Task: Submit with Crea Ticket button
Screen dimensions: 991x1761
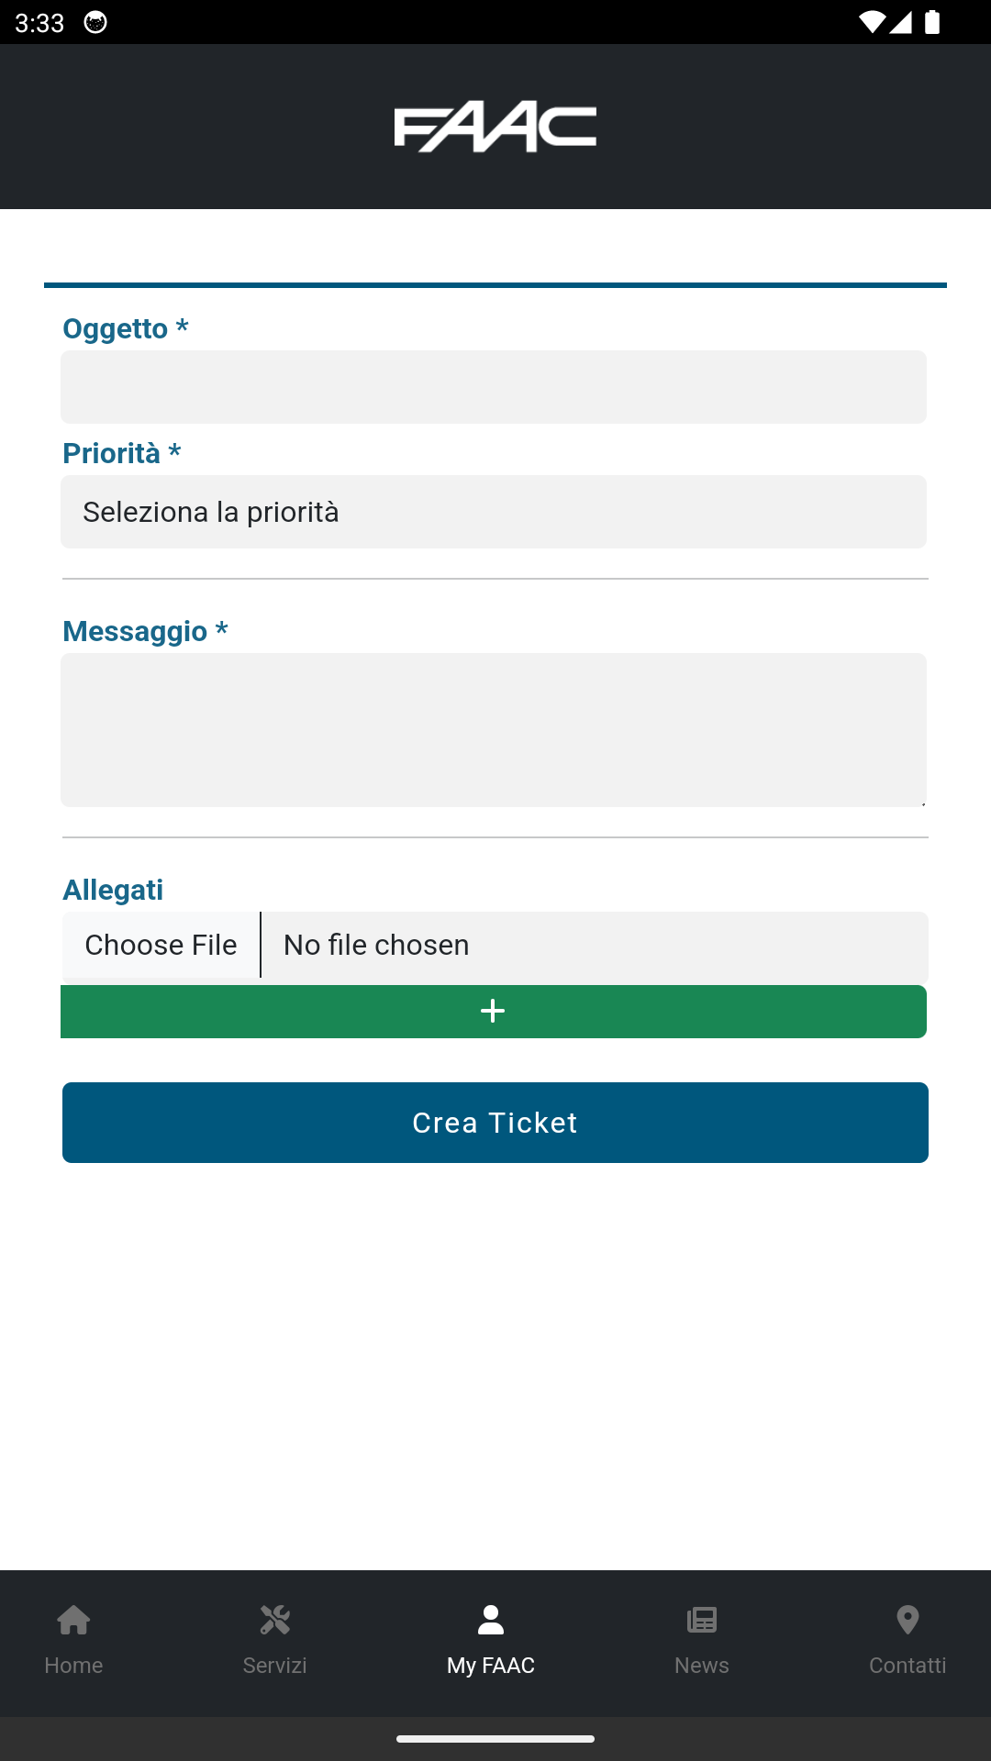Action: [x=495, y=1123]
